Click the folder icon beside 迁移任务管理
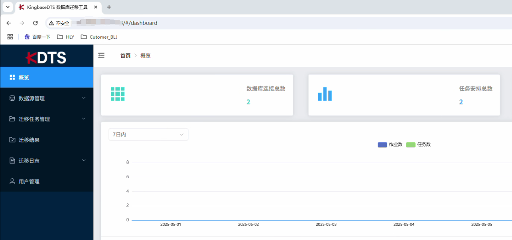The height and width of the screenshot is (240, 512). pyautogui.click(x=12, y=119)
